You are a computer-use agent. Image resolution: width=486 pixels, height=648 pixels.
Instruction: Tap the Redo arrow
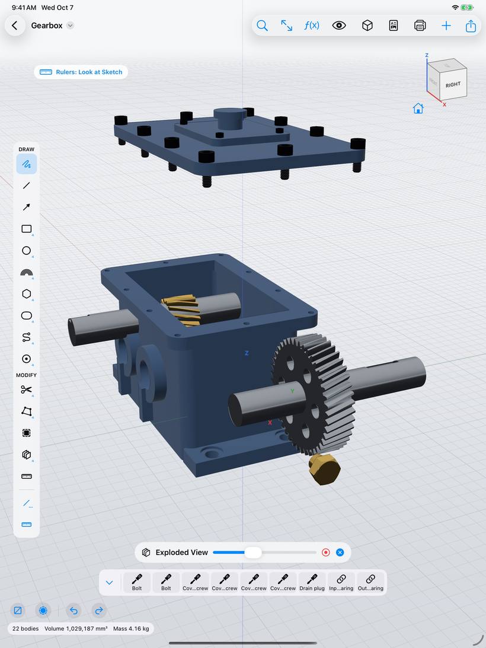[99, 611]
